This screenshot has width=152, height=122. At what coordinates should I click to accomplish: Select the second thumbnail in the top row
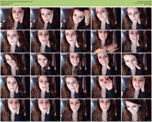coord(46,19)
